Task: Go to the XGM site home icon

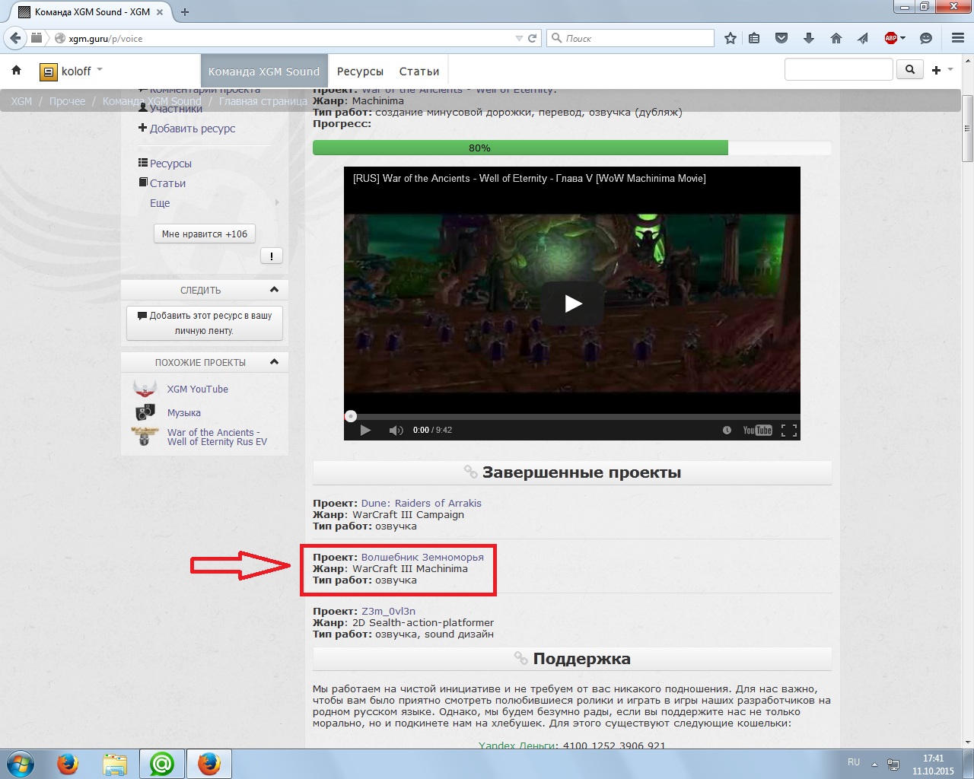Action: tap(16, 71)
